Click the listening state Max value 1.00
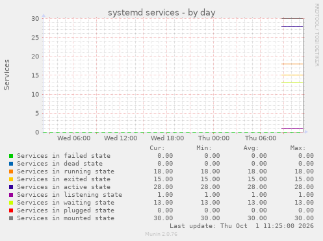This screenshot has height=241, width=323. coord(306,195)
